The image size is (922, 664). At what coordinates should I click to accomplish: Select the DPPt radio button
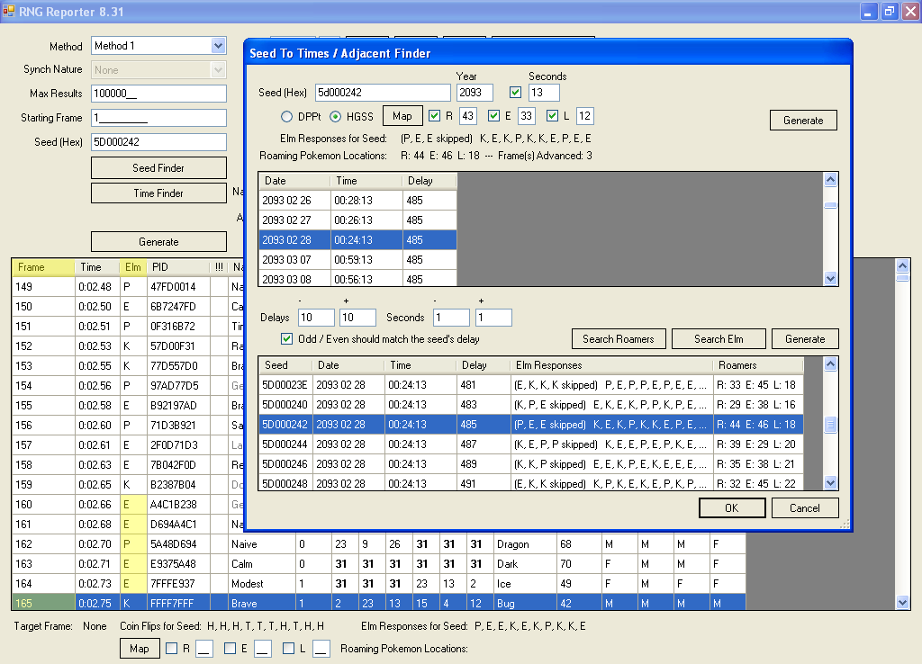287,116
